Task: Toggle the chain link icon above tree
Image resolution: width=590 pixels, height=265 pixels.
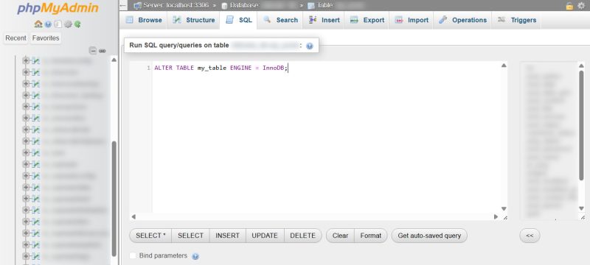Action: (x=103, y=51)
